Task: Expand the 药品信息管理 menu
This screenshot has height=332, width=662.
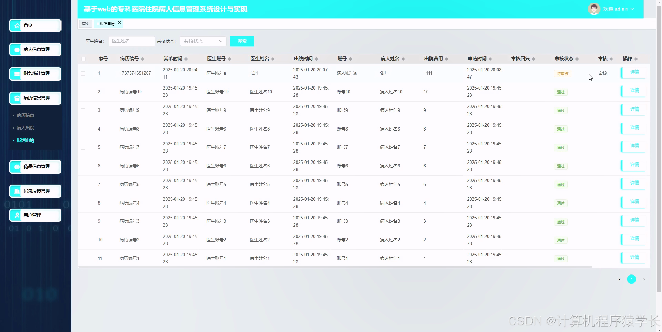Action: coord(35,167)
